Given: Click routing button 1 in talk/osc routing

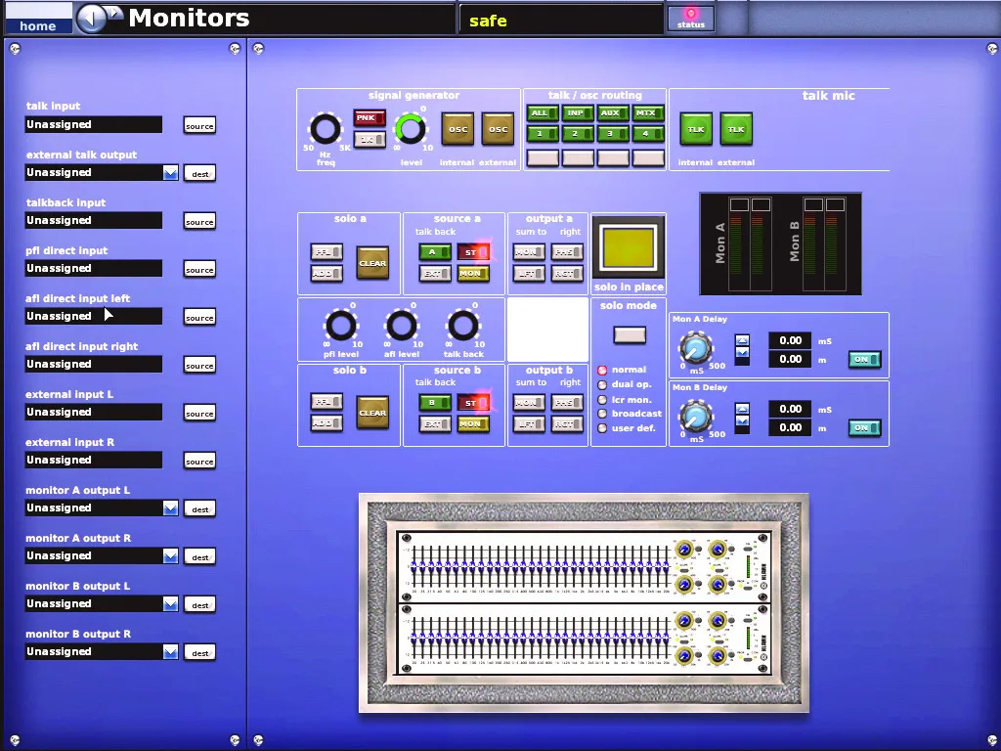Looking at the screenshot, I should [542, 134].
